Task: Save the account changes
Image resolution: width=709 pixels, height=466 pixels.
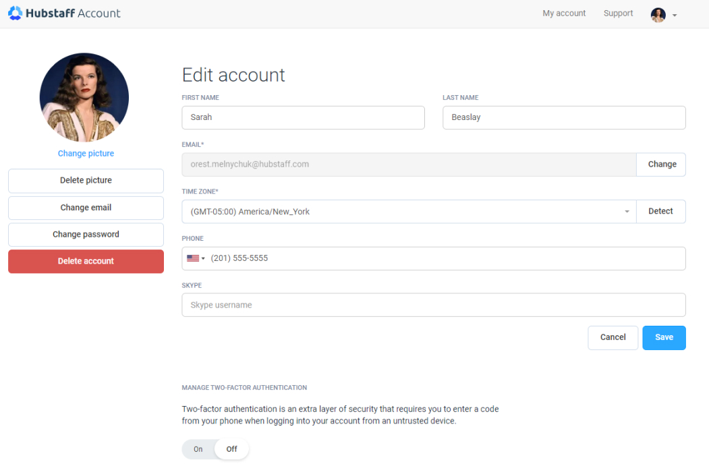Action: [x=664, y=338]
